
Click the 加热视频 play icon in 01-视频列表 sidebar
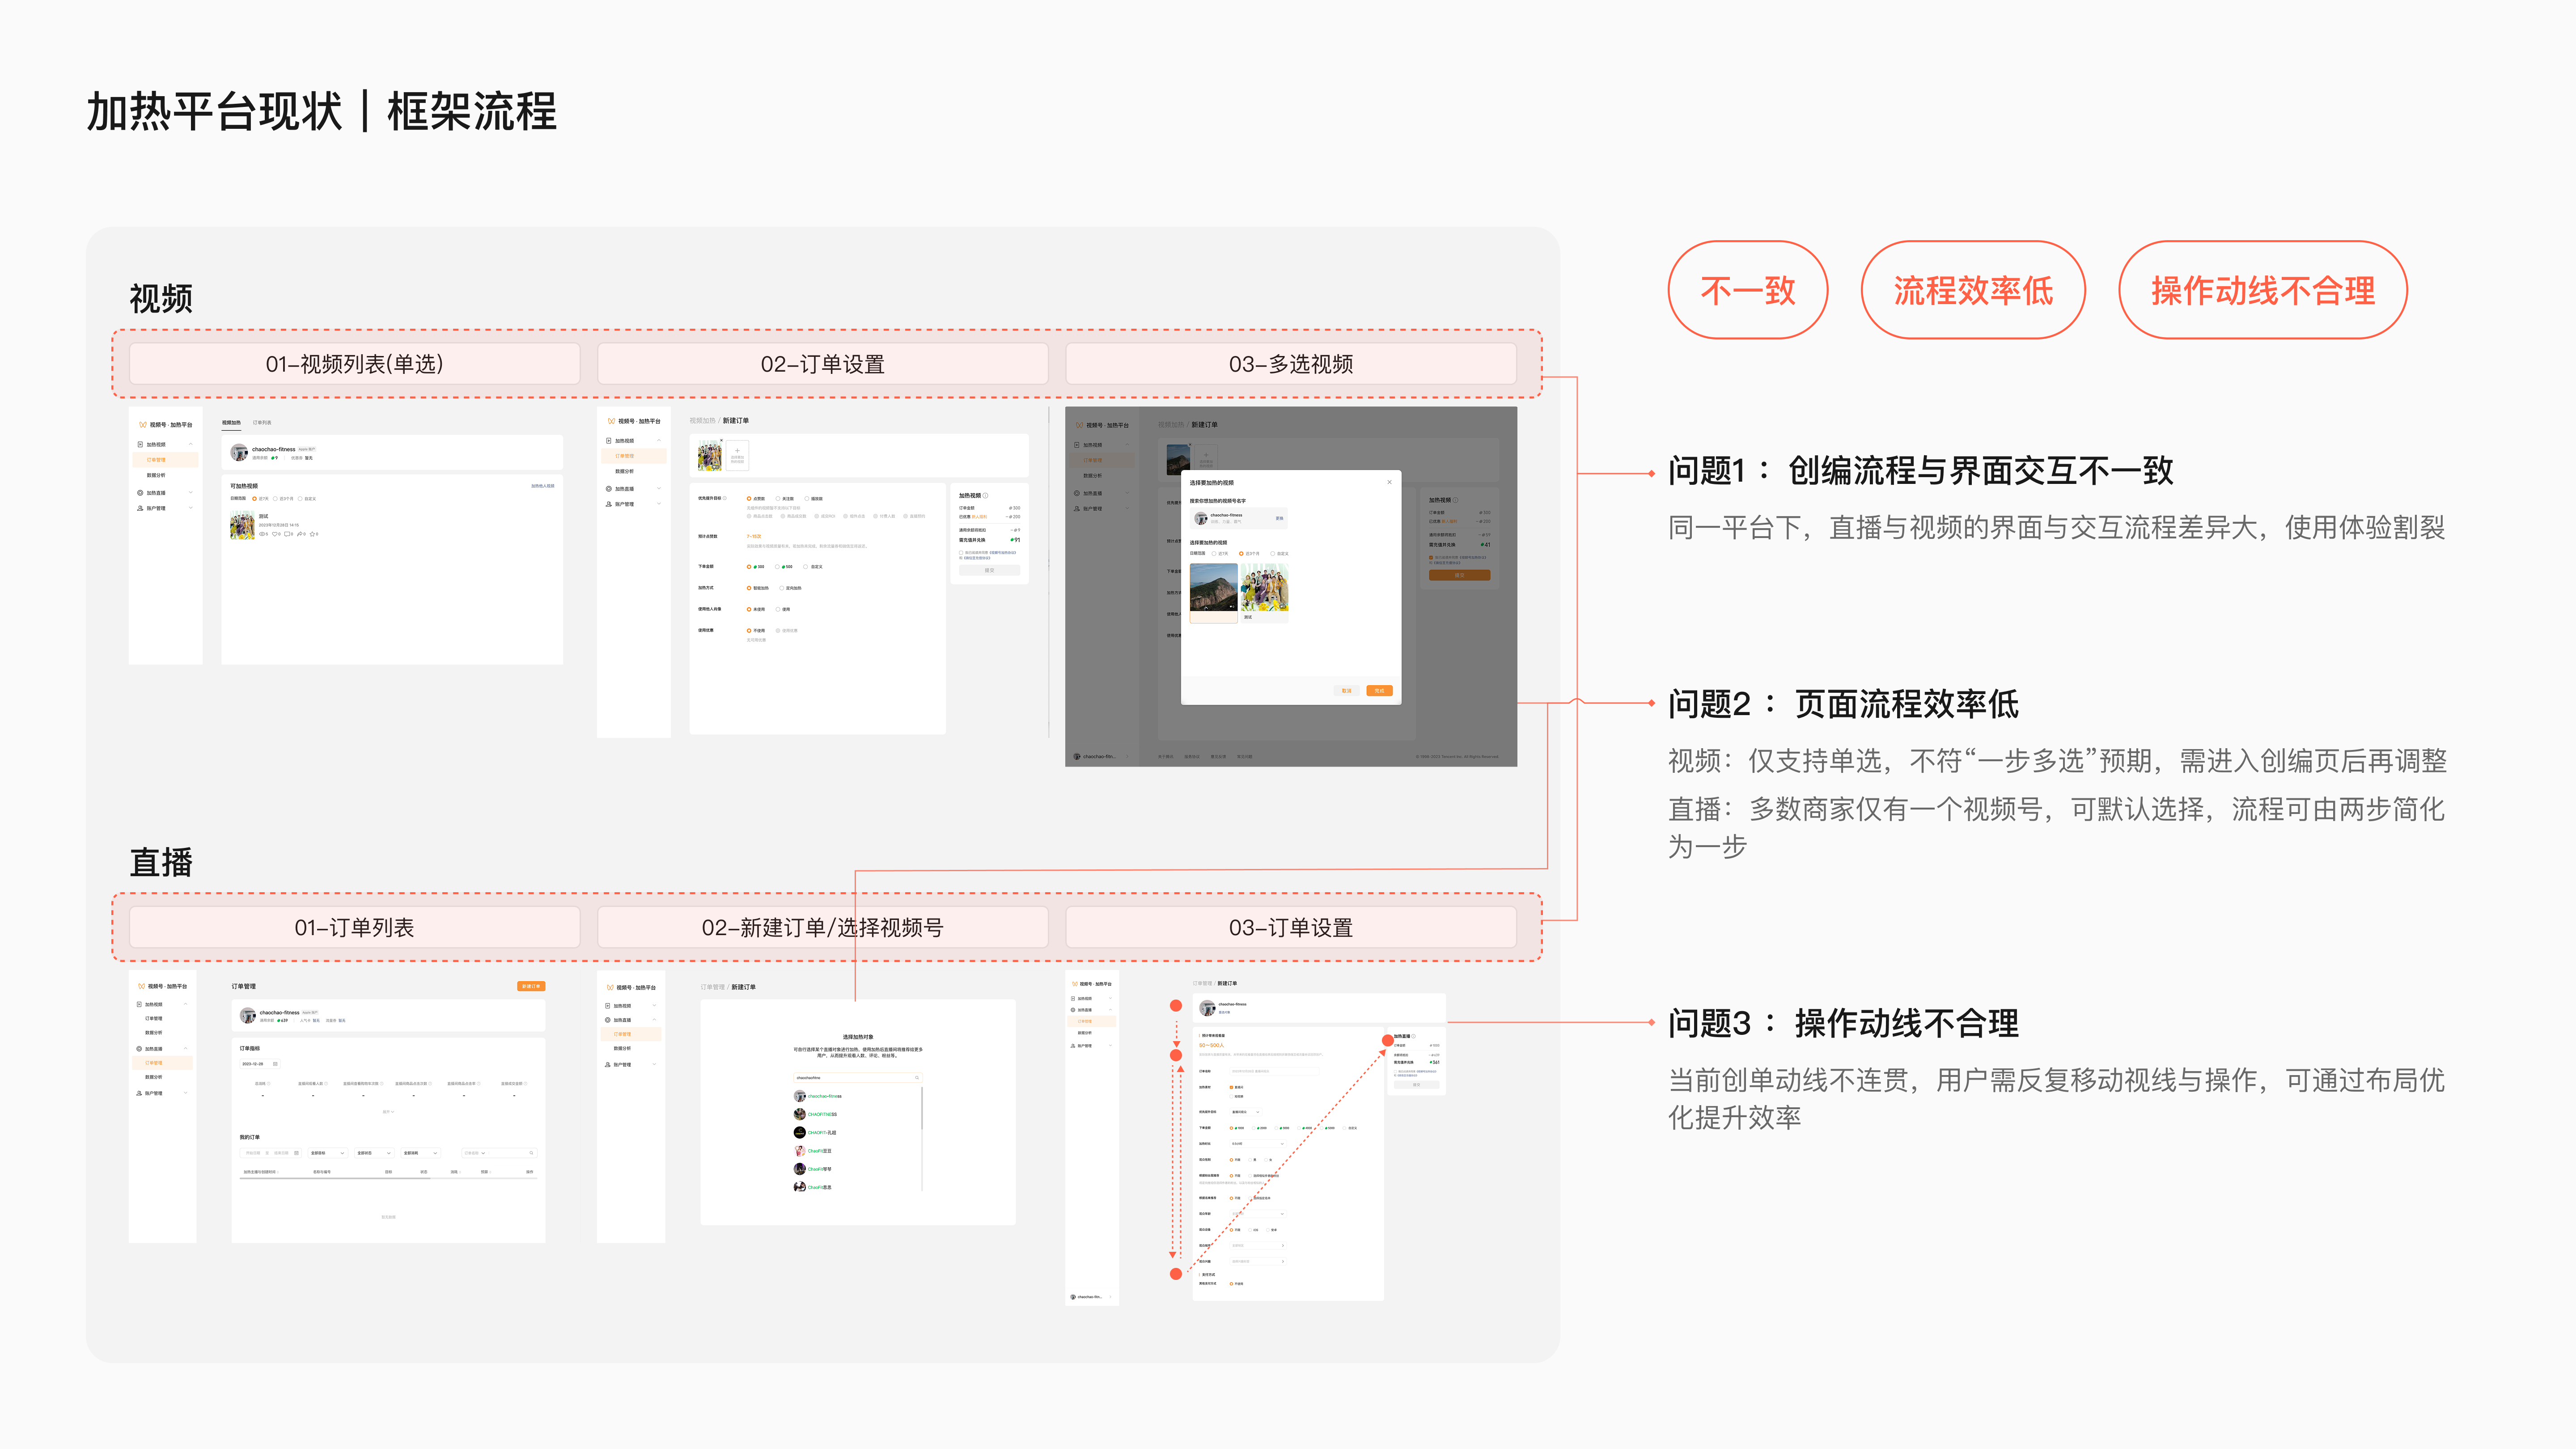point(140,444)
